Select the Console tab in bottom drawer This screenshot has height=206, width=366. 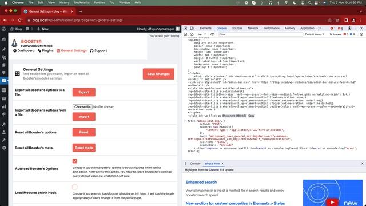click(x=195, y=164)
